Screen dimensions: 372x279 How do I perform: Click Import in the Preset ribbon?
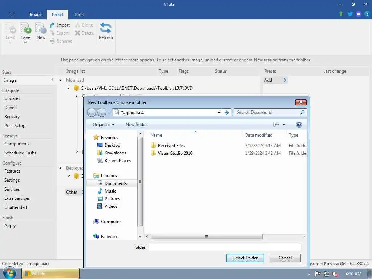pos(60,25)
